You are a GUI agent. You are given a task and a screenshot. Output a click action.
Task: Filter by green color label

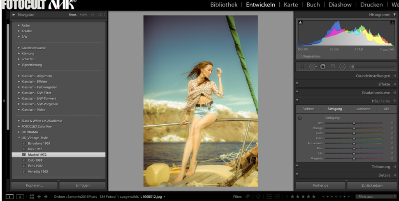332,196
